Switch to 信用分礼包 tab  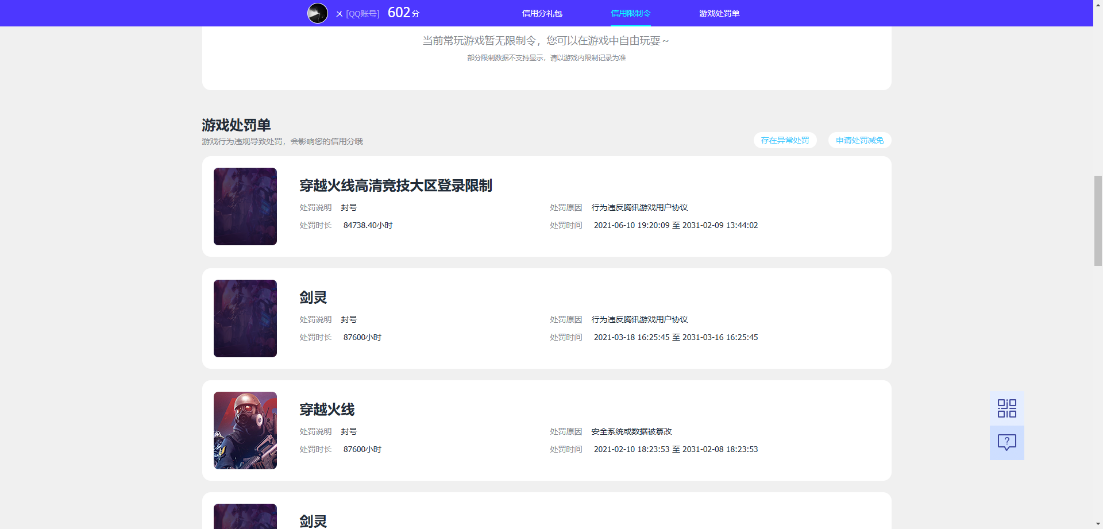point(542,13)
